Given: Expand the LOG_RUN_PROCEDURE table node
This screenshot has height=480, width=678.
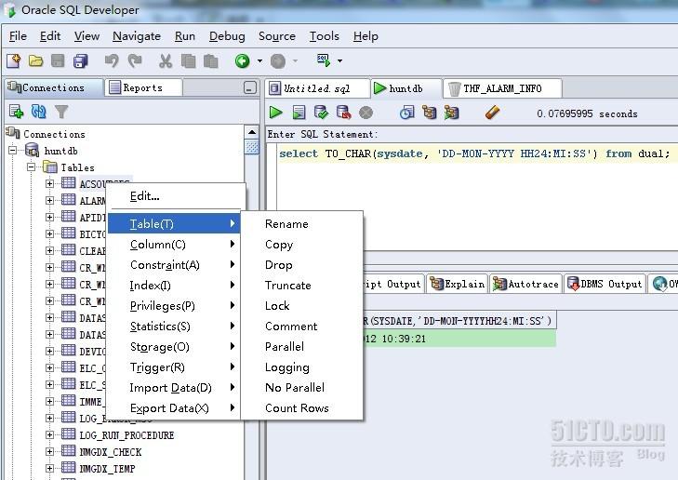Looking at the screenshot, I should (49, 435).
